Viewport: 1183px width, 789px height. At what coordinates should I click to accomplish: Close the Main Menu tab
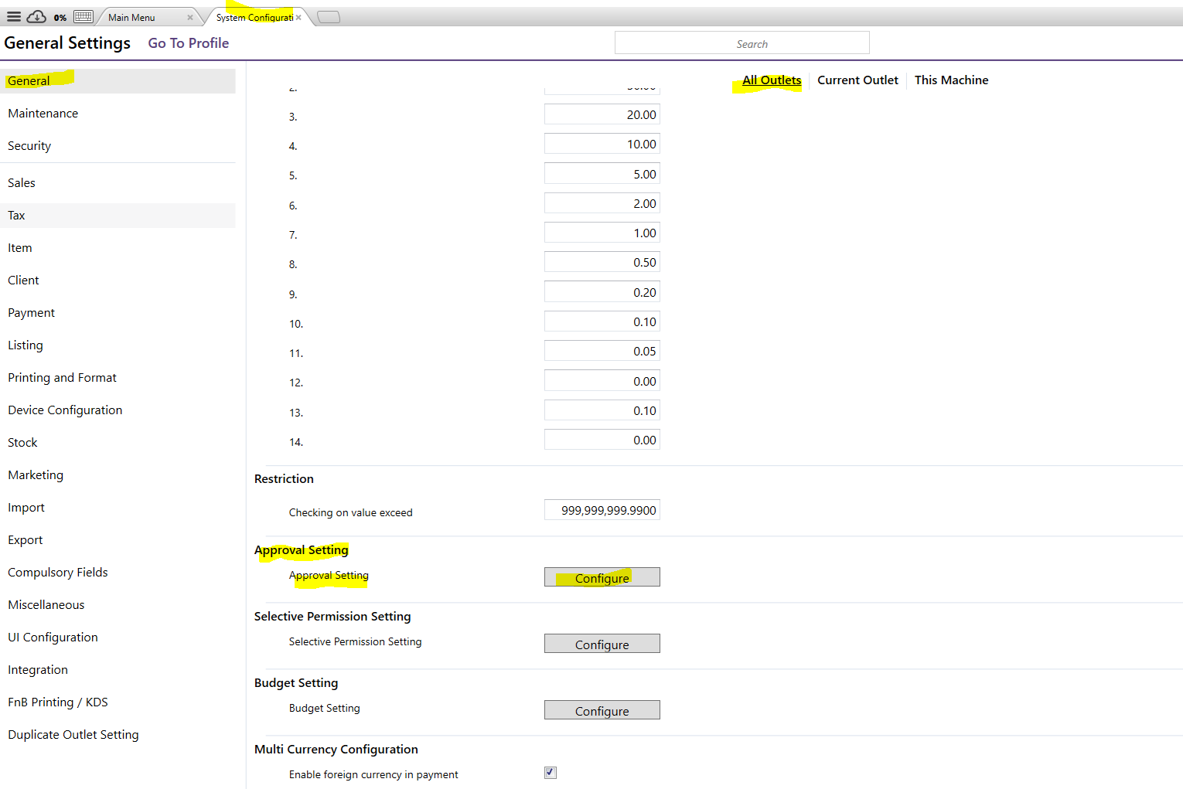190,18
